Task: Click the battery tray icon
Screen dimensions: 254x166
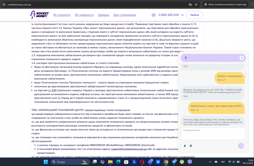Action: click(x=238, y=162)
